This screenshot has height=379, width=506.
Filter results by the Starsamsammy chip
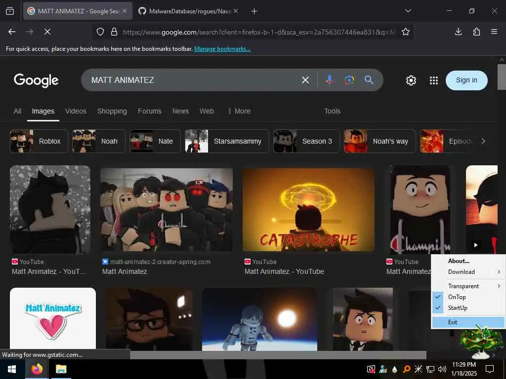click(227, 141)
